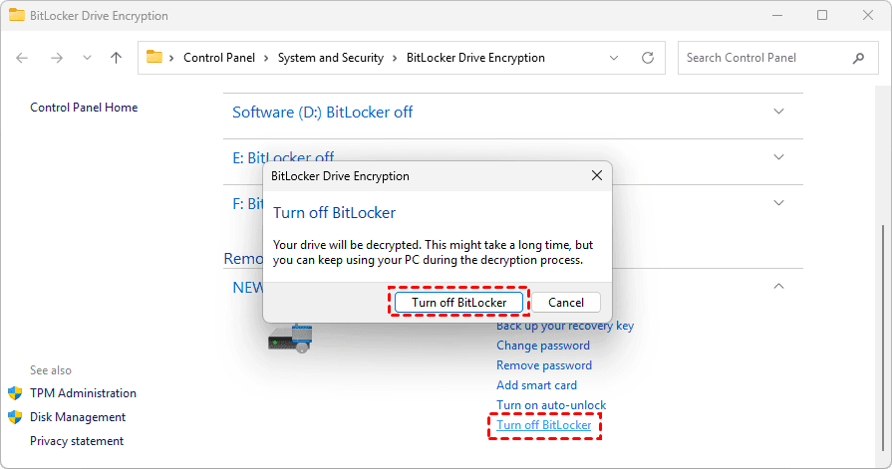Image resolution: width=892 pixels, height=469 pixels.
Task: Select System and Security breadcrumb
Action: pyautogui.click(x=330, y=58)
